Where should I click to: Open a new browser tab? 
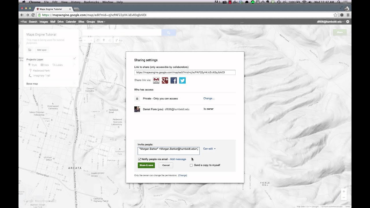click(77, 9)
